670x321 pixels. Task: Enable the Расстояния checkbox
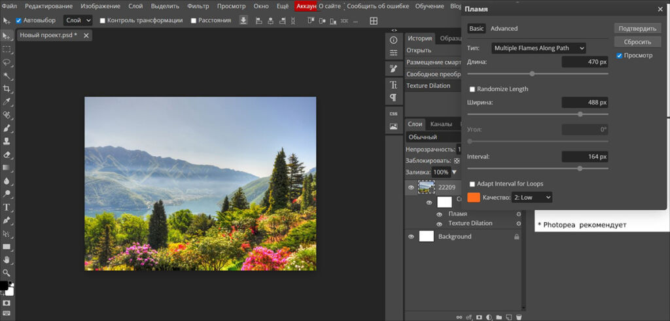194,20
